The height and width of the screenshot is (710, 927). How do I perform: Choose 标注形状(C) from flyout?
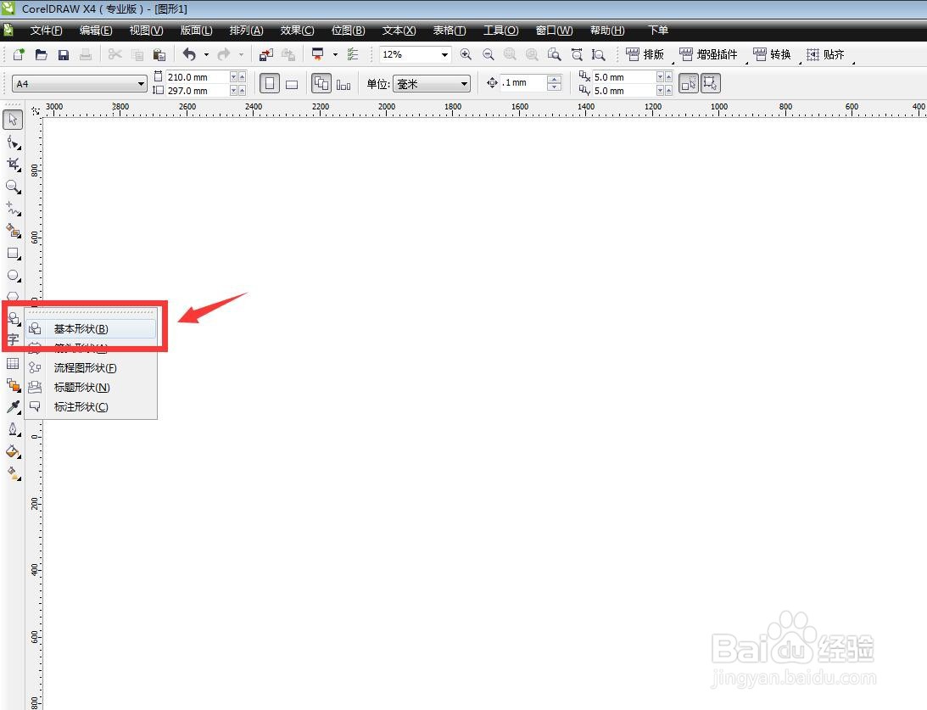[x=91, y=406]
